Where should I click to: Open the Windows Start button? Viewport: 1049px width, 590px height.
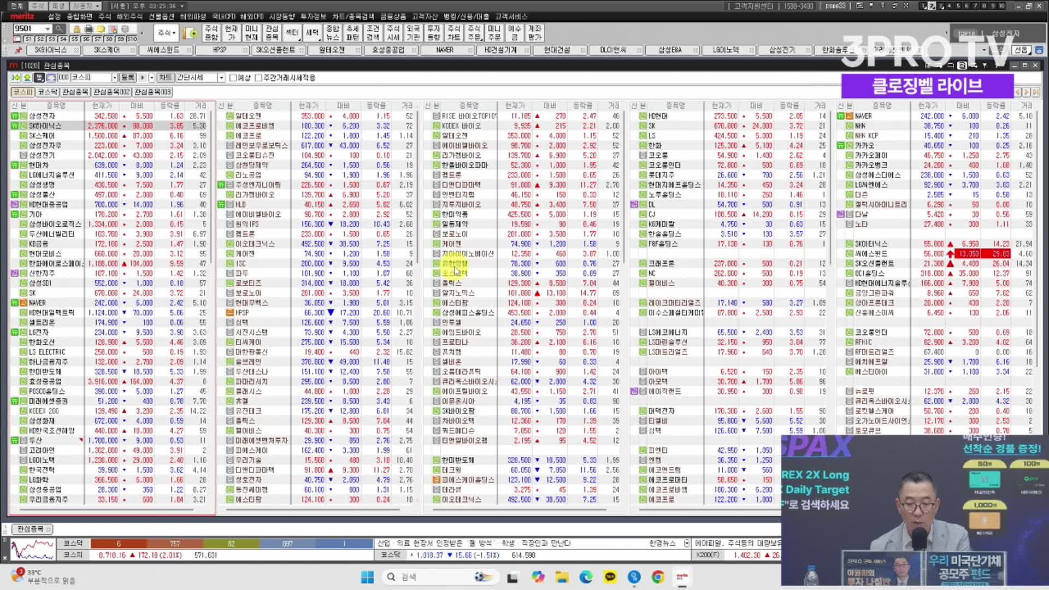coord(367,577)
